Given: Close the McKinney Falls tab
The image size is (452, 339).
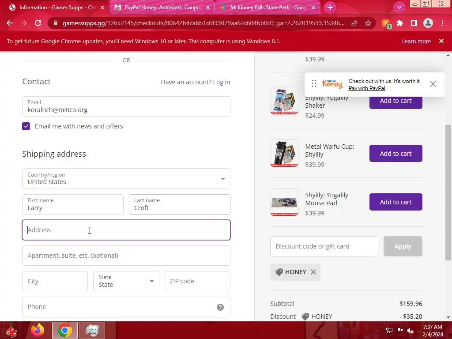Looking at the screenshot, I should pyautogui.click(x=313, y=8).
